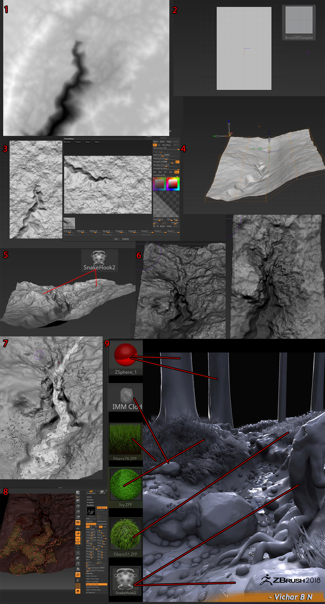Click the NanoMesh Size slider
This screenshot has height=604, width=325.
(96, 529)
